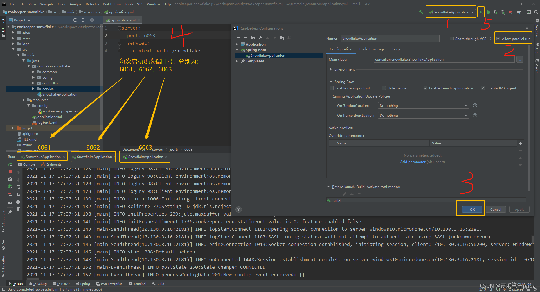Add a before launch task plus icon

coord(330,194)
